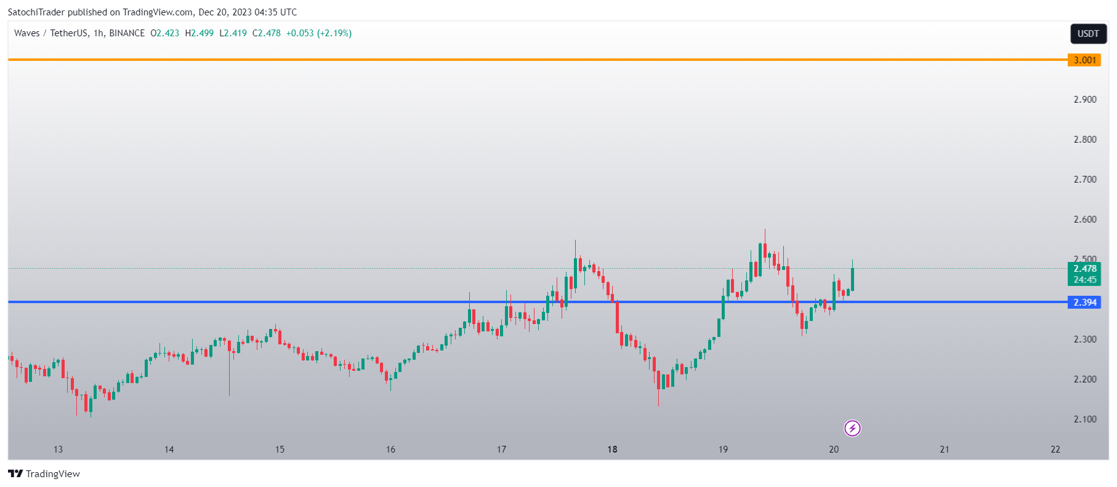The height and width of the screenshot is (487, 1117).
Task: Click the open value O2.423
Action: pyautogui.click(x=165, y=33)
